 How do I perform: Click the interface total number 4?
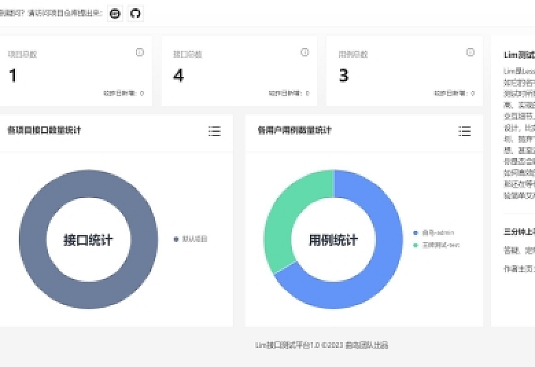[179, 76]
